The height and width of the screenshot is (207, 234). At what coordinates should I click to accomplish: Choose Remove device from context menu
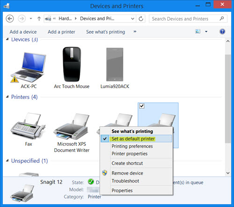pyautogui.click(x=127, y=173)
